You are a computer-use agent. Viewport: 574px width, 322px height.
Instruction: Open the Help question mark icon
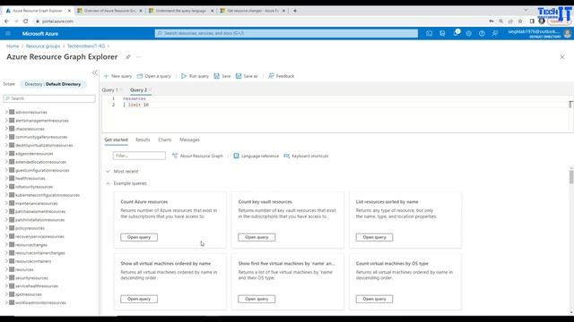[x=482, y=34]
